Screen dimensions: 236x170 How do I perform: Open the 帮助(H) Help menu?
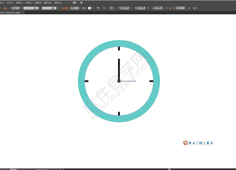click(x=58, y=3)
